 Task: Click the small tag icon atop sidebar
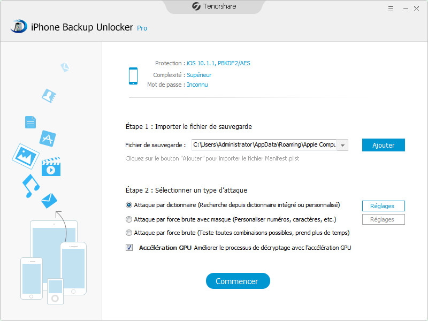click(65, 67)
